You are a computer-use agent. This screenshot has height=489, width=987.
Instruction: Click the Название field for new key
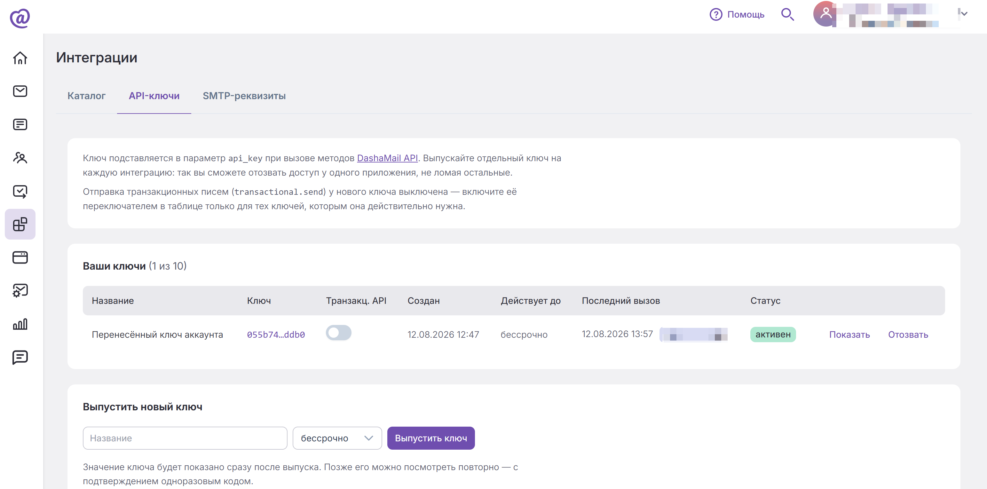tap(185, 438)
